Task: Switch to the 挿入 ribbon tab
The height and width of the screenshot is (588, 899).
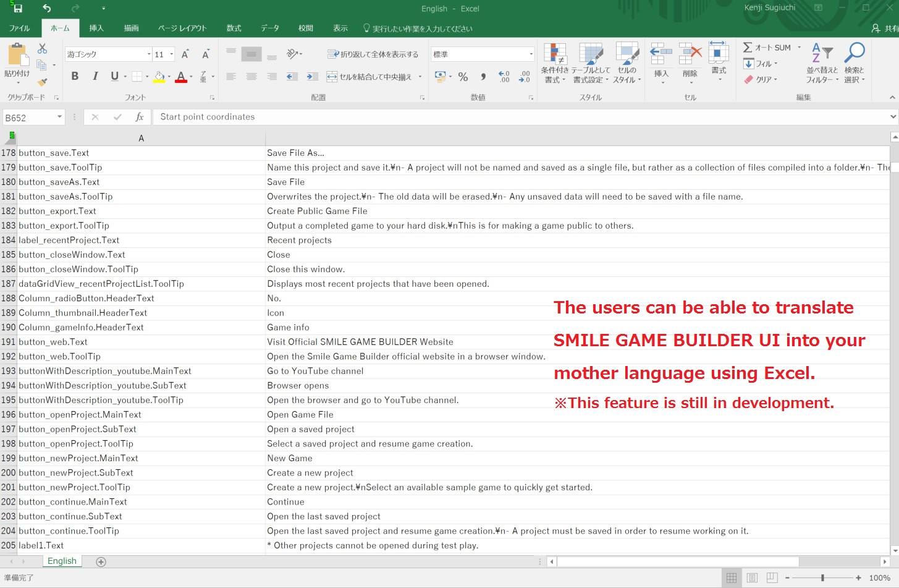Action: [x=96, y=28]
